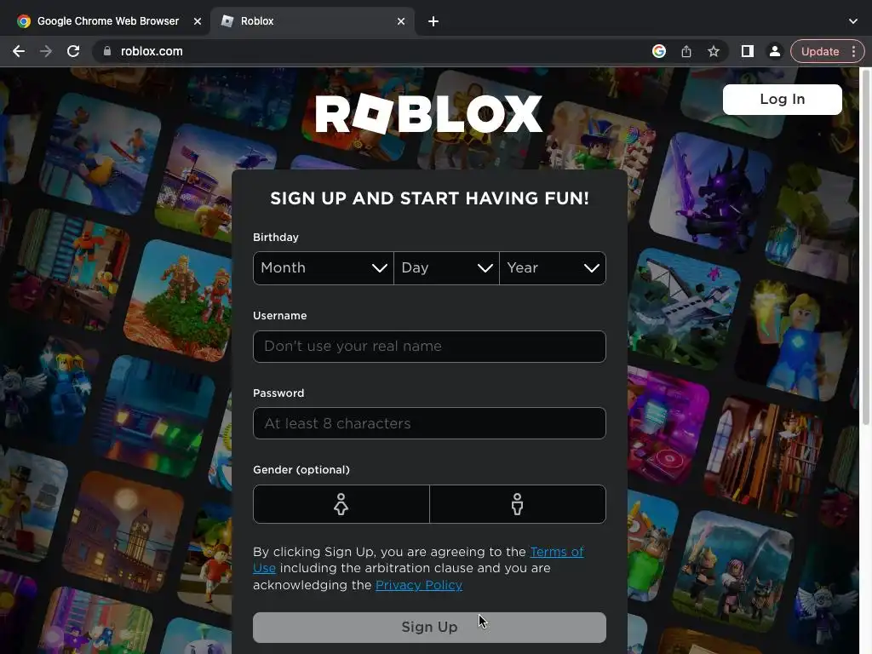Image resolution: width=872 pixels, height=654 pixels.
Task: Open the Terms of Use link
Action: pos(557,552)
